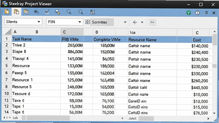219x123 pixels.
Task: Click Resource Name header cell
Action: click(x=152, y=40)
